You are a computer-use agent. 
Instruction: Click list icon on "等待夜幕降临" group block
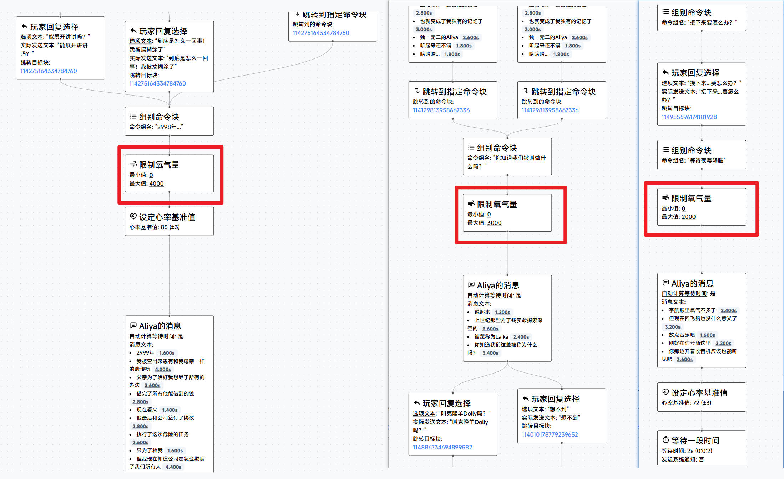click(666, 150)
